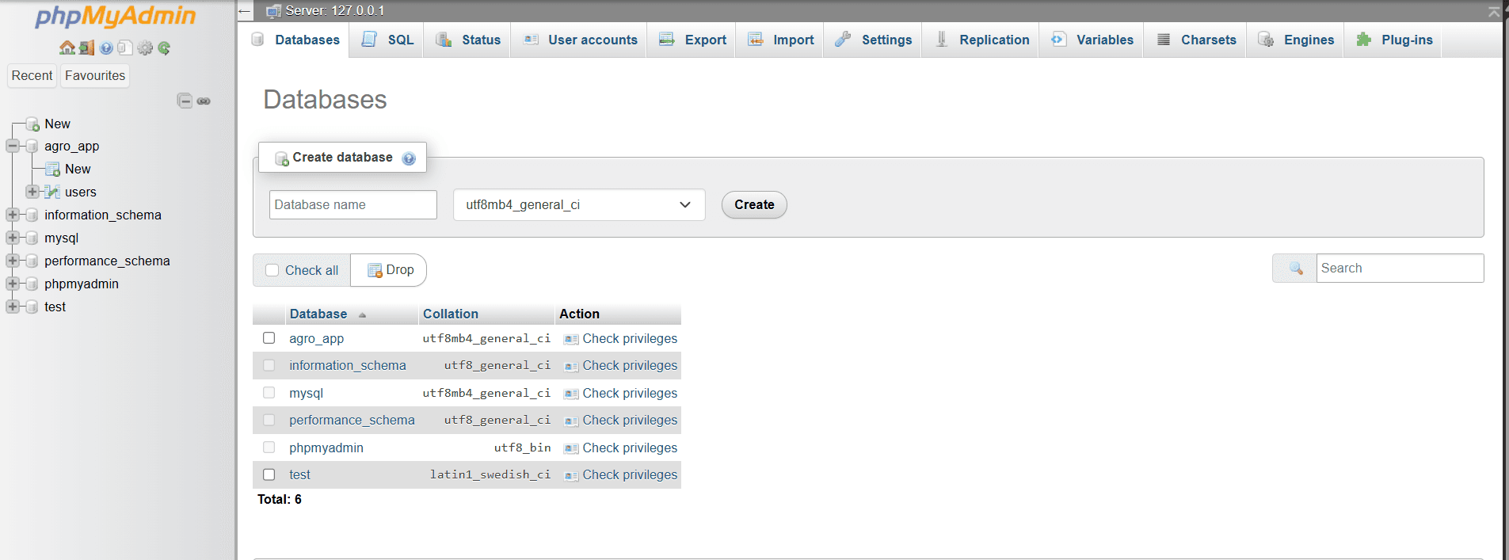Viewport: 1509px width, 560px height.
Task: Open the Replication tab
Action: [x=981, y=40]
